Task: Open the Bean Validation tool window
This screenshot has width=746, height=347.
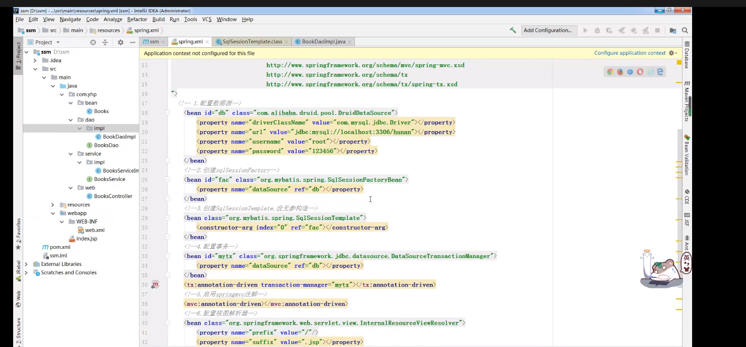Action: pyautogui.click(x=687, y=155)
